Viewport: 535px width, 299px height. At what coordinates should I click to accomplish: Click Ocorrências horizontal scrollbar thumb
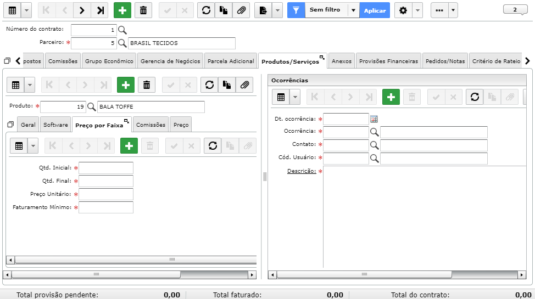364,274
